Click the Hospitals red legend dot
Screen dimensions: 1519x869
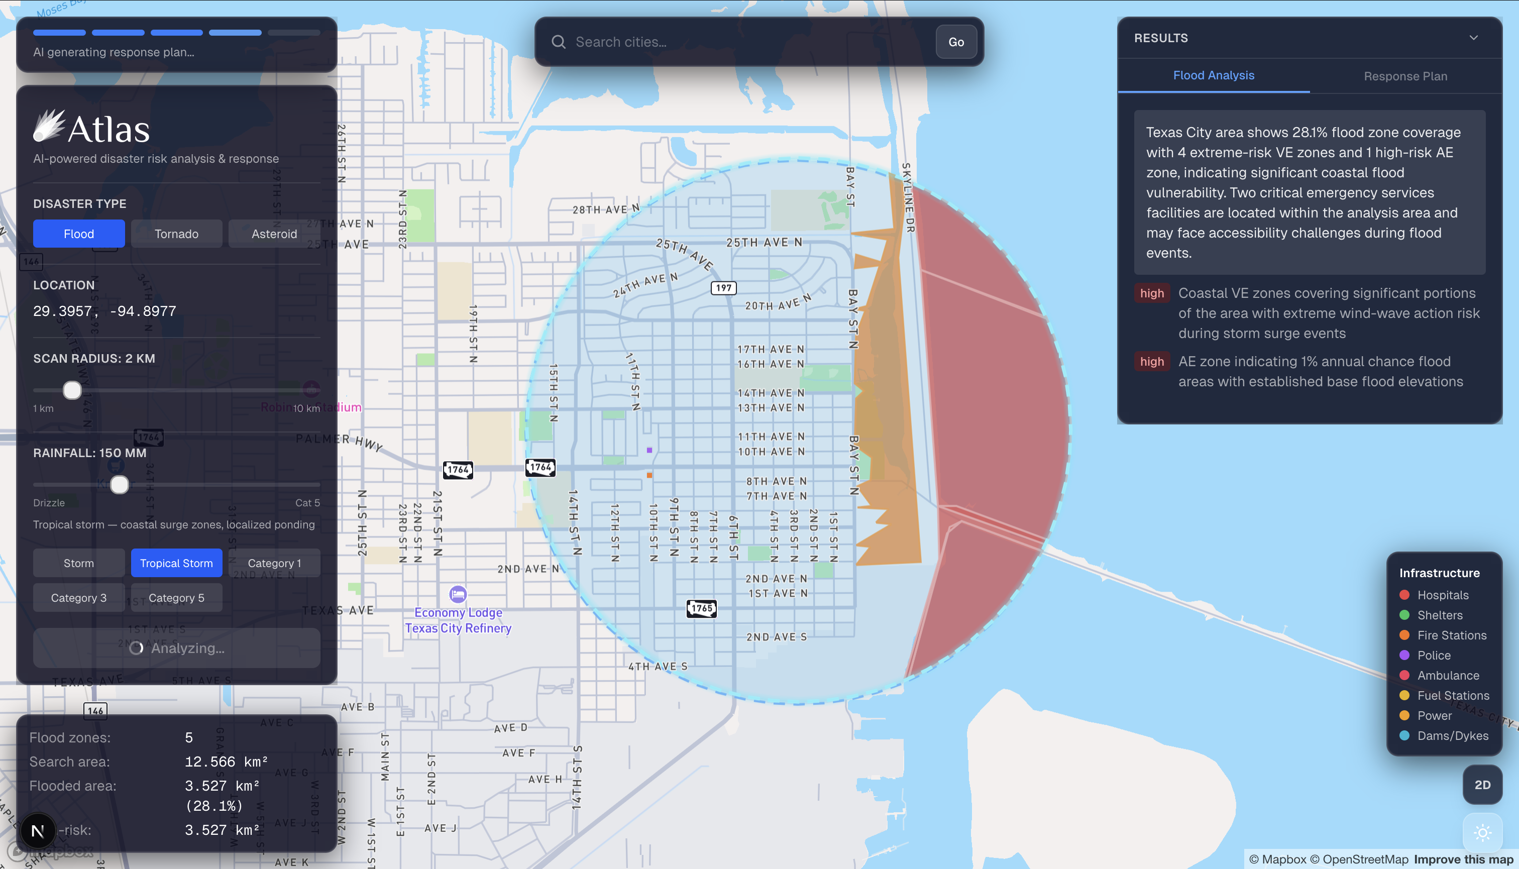tap(1404, 595)
